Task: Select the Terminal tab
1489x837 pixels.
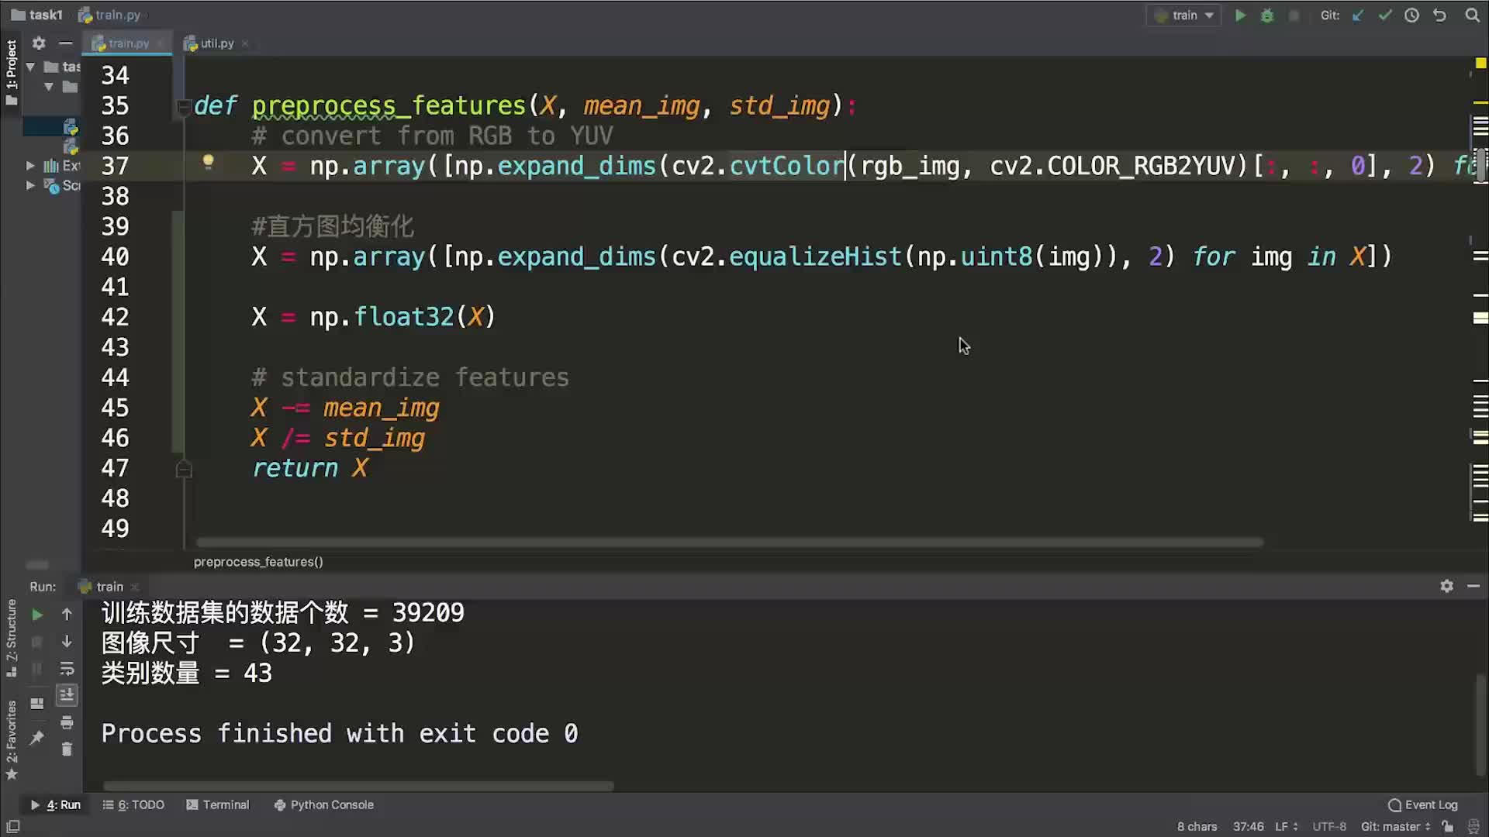Action: (225, 804)
